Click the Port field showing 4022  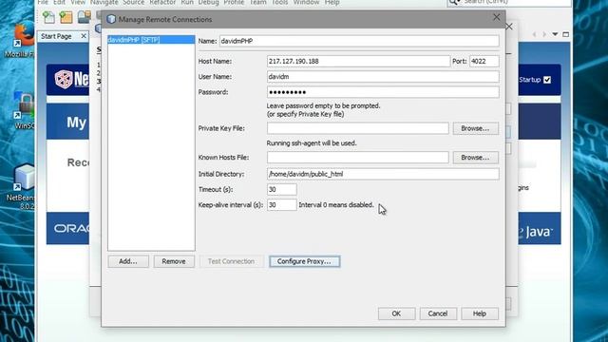pos(484,61)
